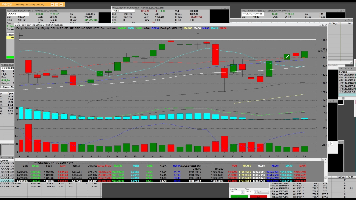356x200 pixels.
Task: Click the large red volume bar for May 10
Action: [28, 138]
